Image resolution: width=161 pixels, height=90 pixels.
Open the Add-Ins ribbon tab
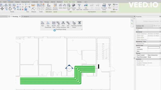pos(53,2)
